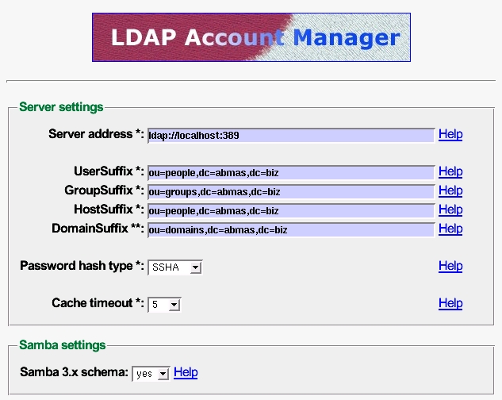Open Help for Password hash type
502x400 pixels.
tap(450, 266)
